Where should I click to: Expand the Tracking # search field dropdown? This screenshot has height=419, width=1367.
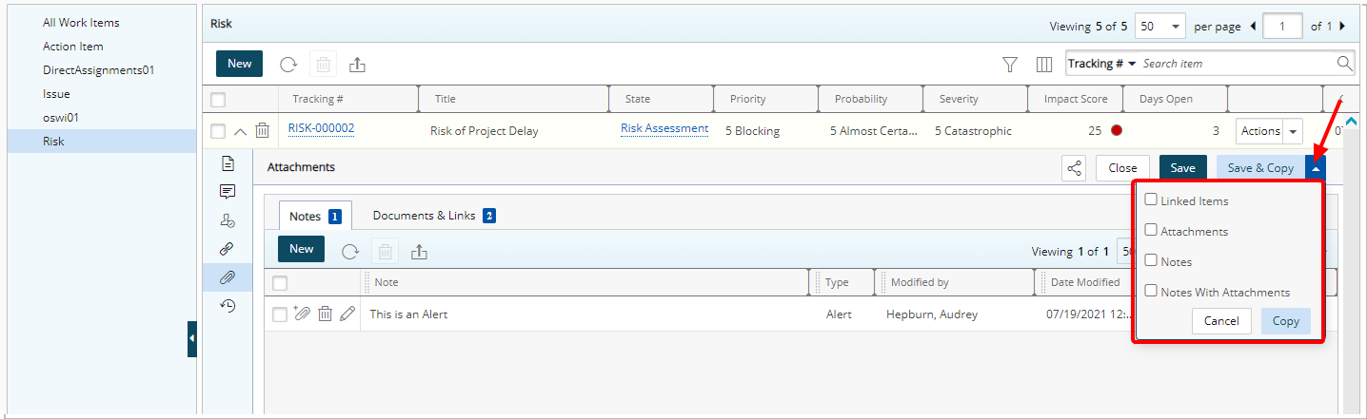(x=1132, y=64)
